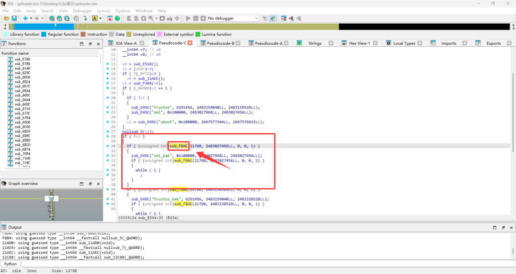516x274 pixels.
Task: Jump forward with the grey right arrow
Action: coord(36,19)
